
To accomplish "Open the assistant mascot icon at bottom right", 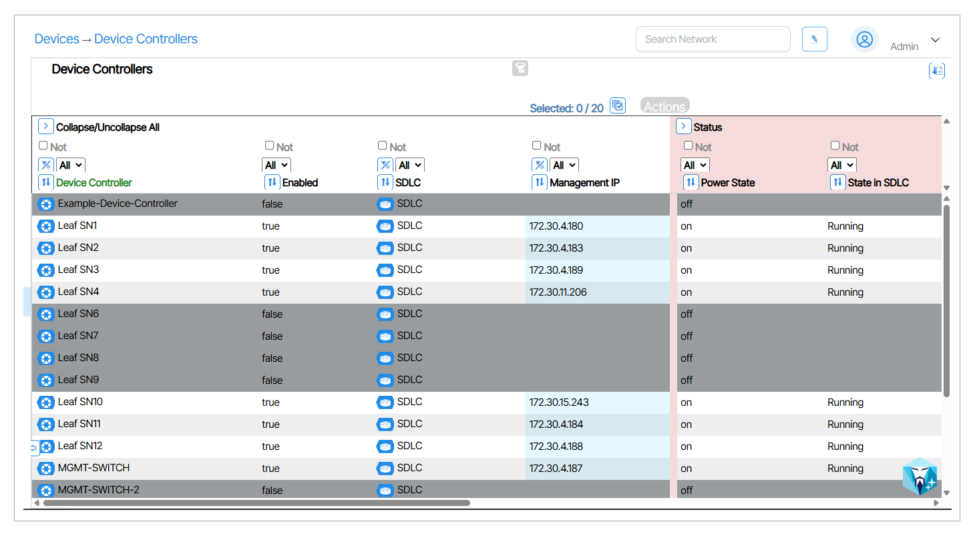I will coord(920,477).
